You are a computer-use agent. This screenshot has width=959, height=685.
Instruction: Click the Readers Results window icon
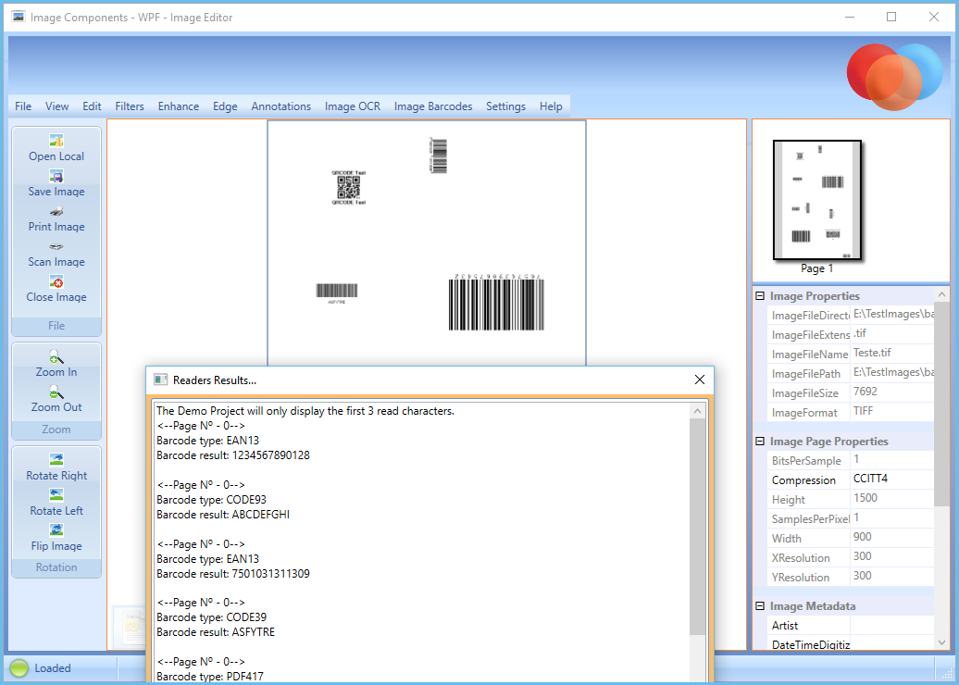point(160,380)
